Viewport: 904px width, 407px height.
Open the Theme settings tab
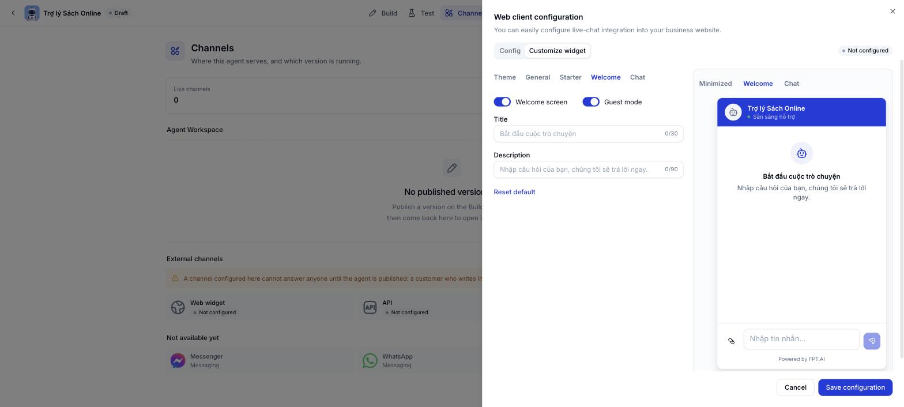[x=504, y=77]
